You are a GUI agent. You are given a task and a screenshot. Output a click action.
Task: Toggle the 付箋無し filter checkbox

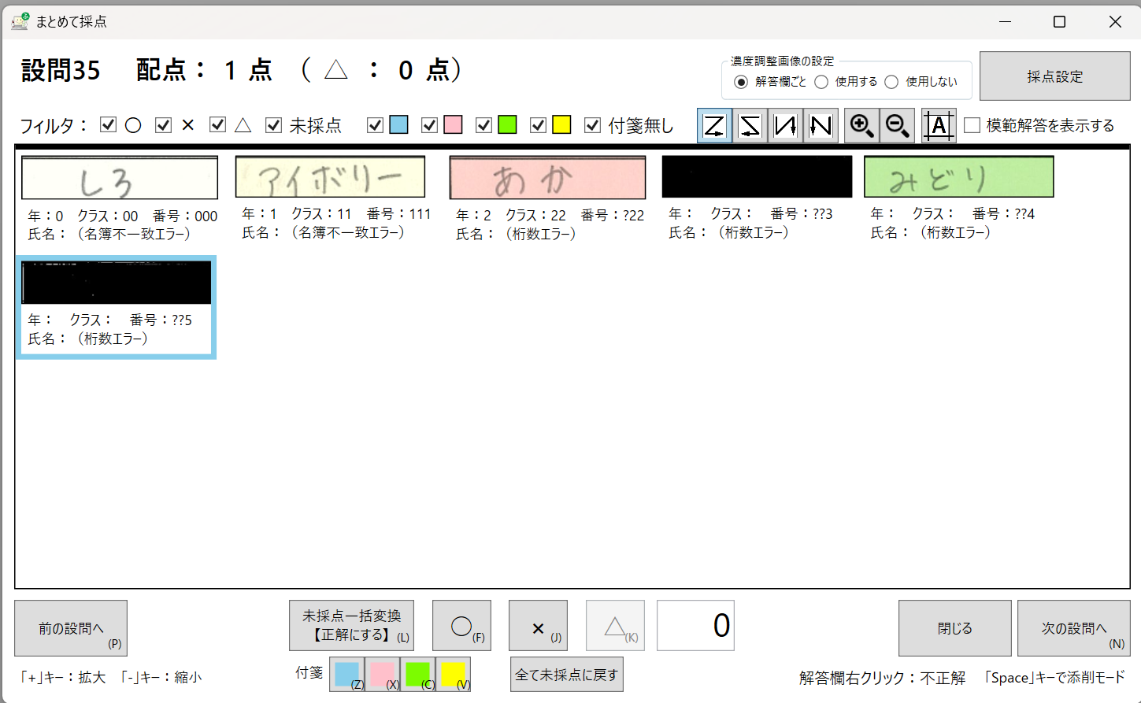pyautogui.click(x=593, y=125)
